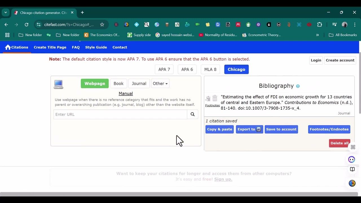Bookmark this page with the star icon

[102, 25]
